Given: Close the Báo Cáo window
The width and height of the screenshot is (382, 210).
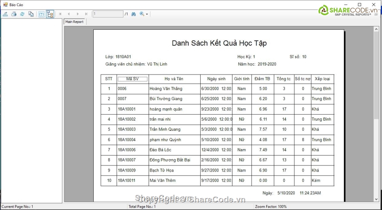Looking at the screenshot, I should click(373, 4).
